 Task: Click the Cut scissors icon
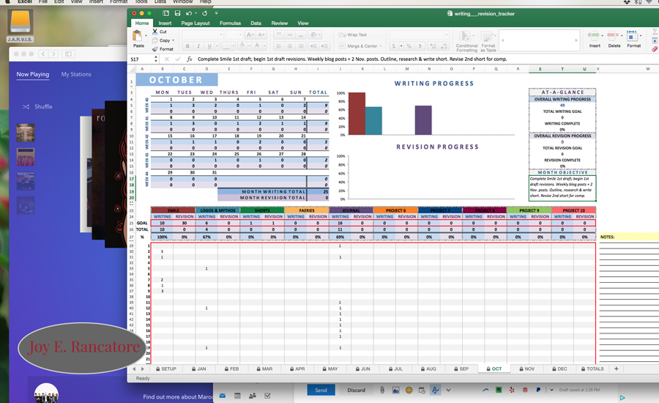pos(155,32)
